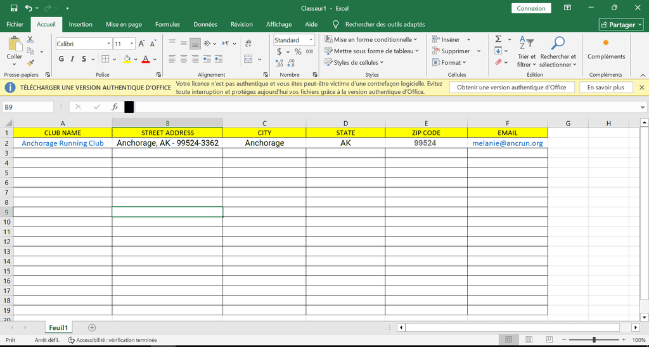
Task: Click Obtenir une version authentique d'Office
Action: pos(511,88)
